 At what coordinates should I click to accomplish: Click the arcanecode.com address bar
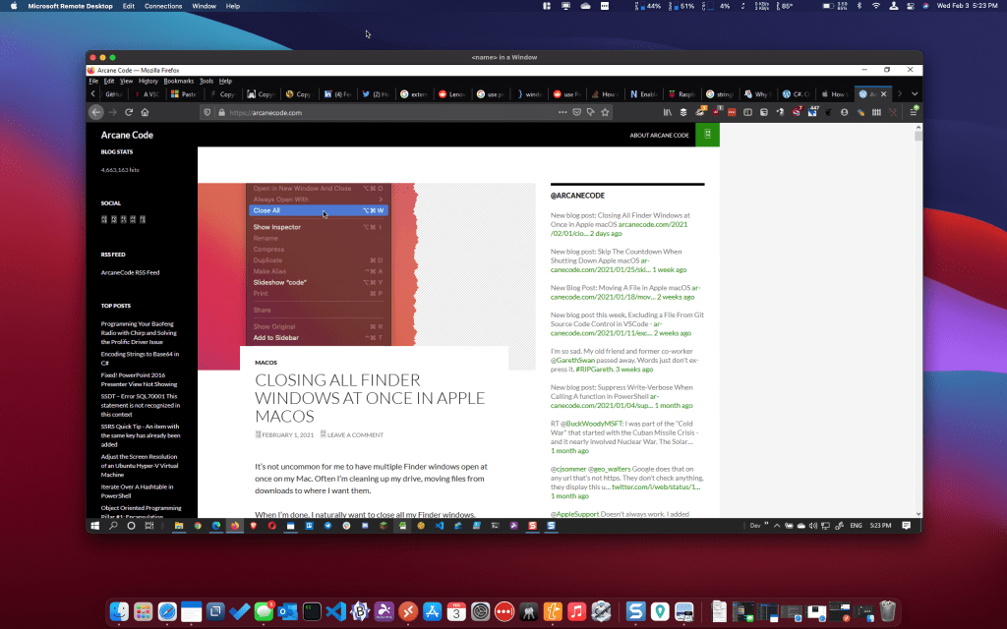(374, 112)
